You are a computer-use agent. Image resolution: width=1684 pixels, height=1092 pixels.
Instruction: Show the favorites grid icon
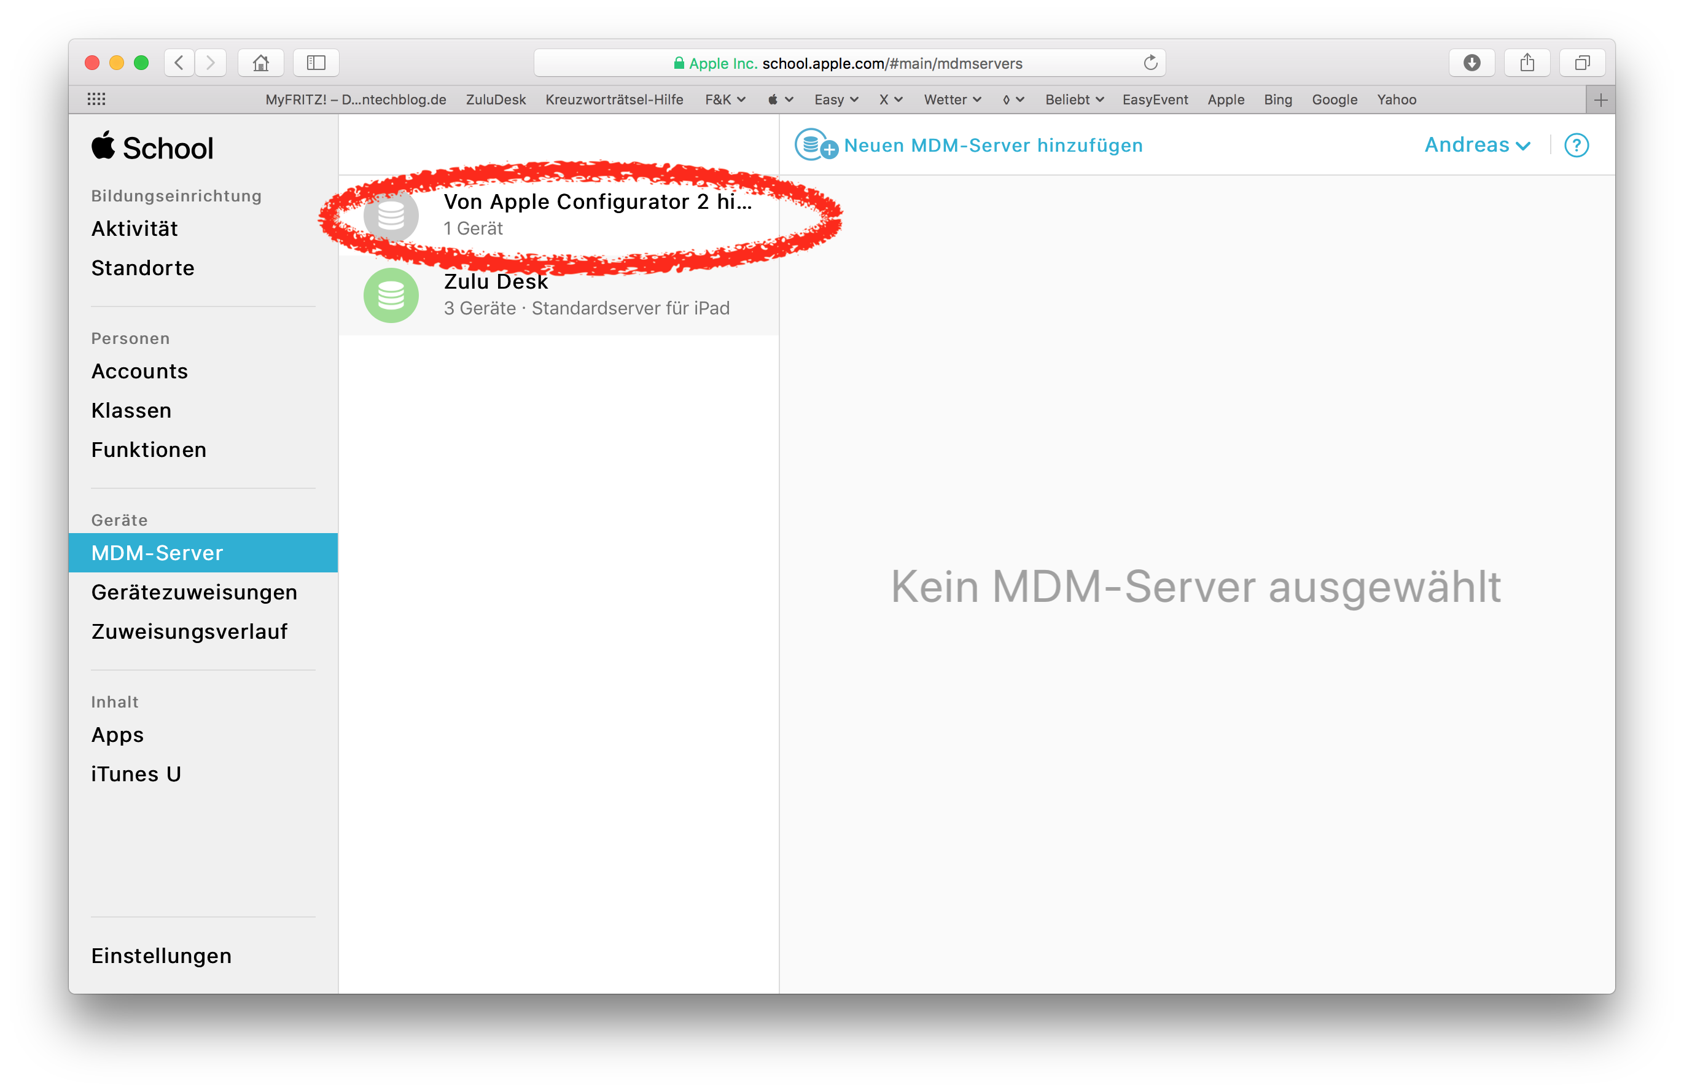click(96, 99)
